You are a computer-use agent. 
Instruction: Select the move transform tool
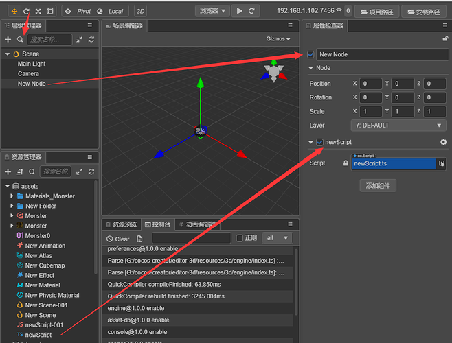[x=14, y=11]
